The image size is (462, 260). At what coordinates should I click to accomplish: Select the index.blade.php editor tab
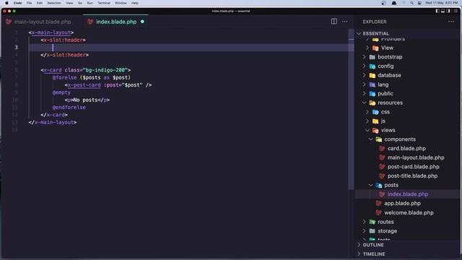pyautogui.click(x=115, y=22)
